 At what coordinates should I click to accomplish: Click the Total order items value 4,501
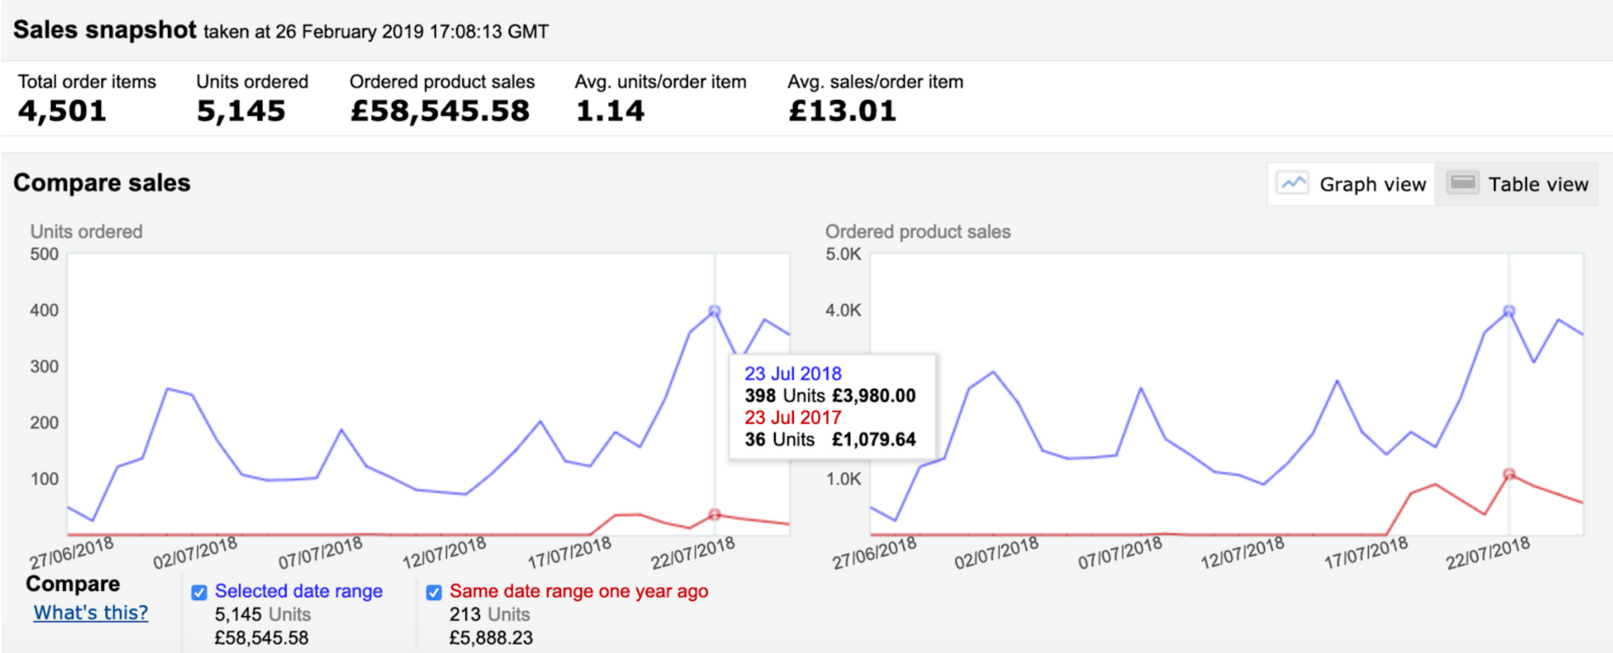pyautogui.click(x=62, y=112)
